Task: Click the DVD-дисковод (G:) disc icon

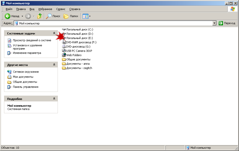Action: 64,47
